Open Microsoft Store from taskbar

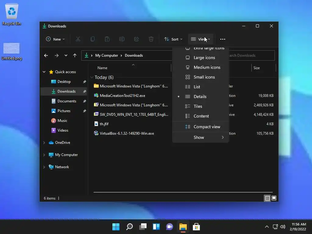tap(196, 227)
